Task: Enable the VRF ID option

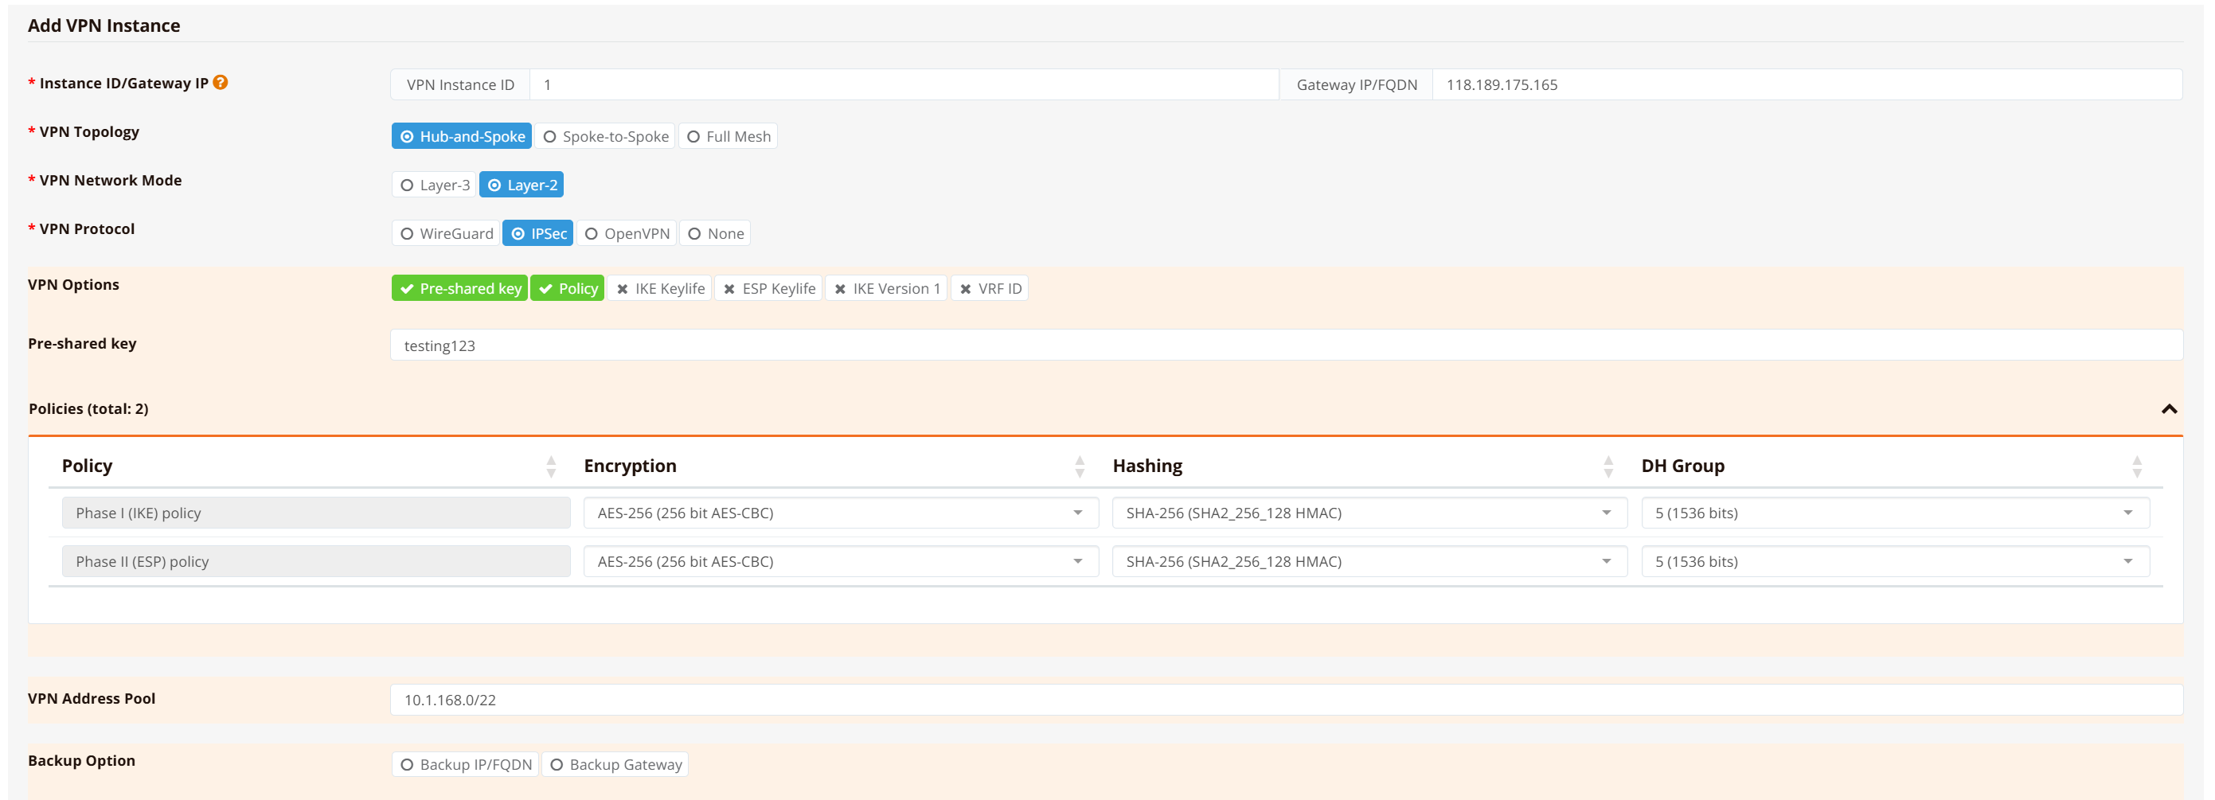Action: pos(990,289)
